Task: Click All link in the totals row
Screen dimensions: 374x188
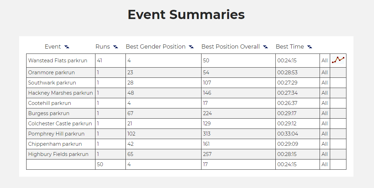Action: (x=325, y=164)
